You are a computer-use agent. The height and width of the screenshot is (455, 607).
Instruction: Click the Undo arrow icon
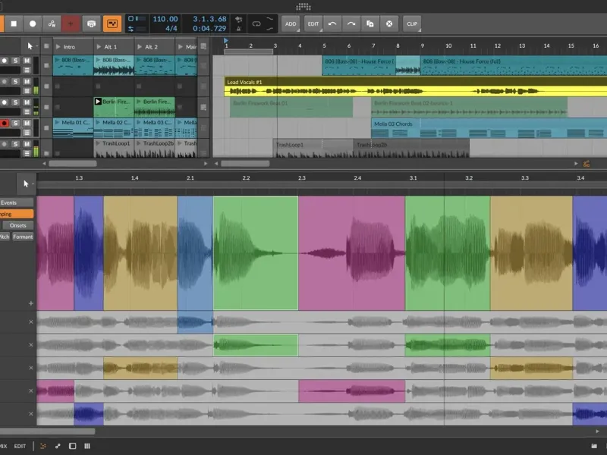(332, 24)
